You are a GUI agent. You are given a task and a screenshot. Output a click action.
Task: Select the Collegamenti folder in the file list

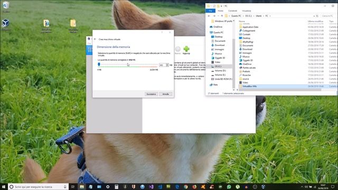249,31
